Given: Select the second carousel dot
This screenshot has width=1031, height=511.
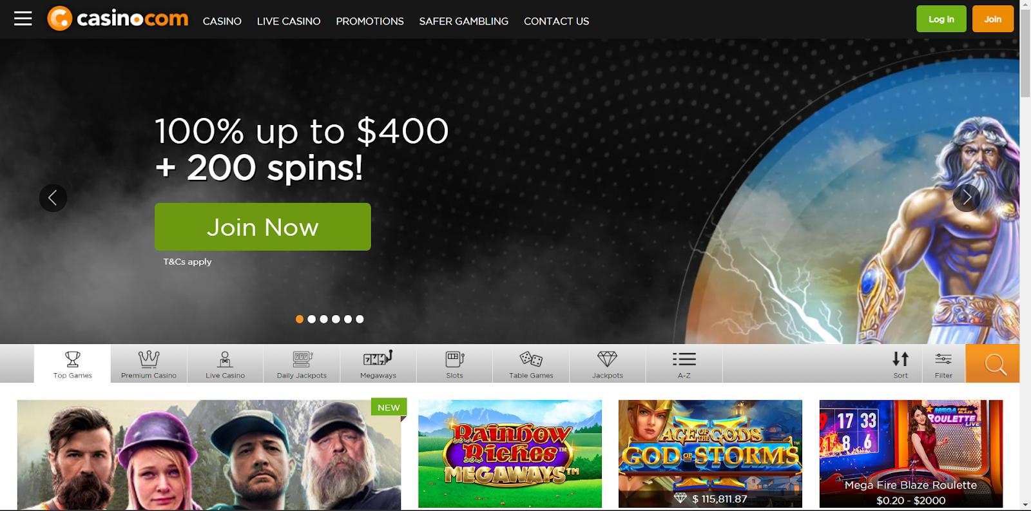Looking at the screenshot, I should 312,319.
